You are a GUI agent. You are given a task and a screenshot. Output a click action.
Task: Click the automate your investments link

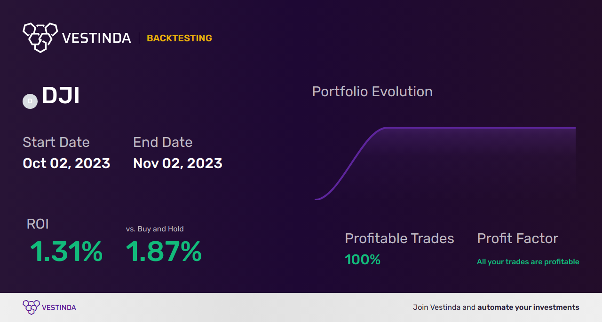pyautogui.click(x=528, y=307)
